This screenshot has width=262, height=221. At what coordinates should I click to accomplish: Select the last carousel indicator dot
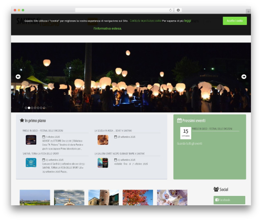coord(44,108)
